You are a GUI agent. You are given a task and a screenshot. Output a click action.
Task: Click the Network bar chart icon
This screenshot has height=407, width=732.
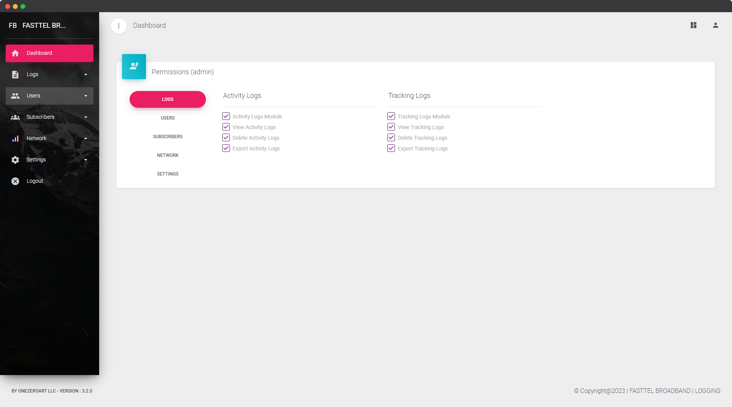(x=15, y=139)
